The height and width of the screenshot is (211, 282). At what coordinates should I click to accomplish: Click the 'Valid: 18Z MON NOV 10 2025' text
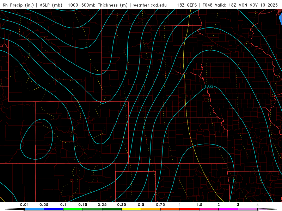tap(246, 5)
